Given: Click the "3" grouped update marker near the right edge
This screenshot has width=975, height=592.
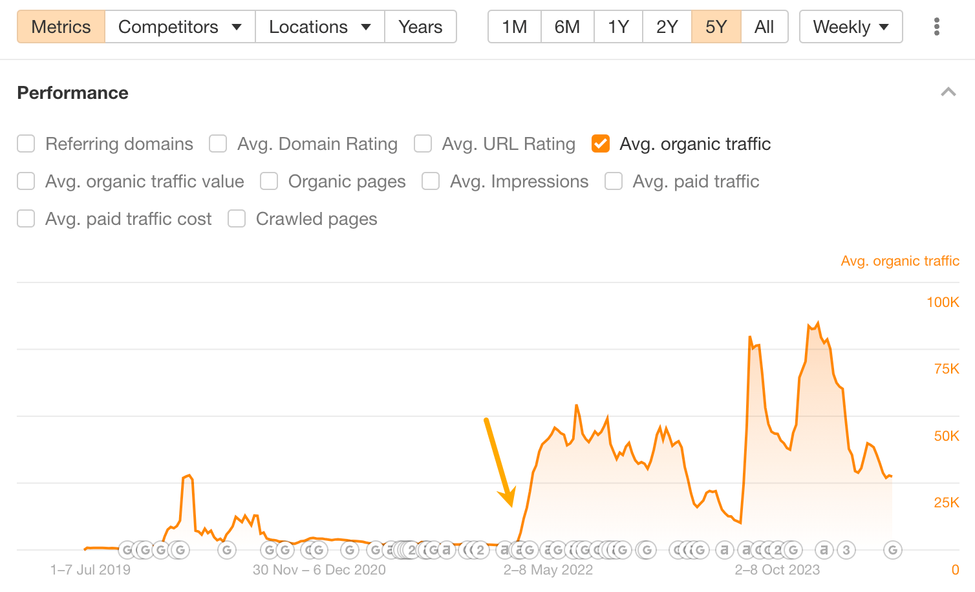Looking at the screenshot, I should click(846, 550).
